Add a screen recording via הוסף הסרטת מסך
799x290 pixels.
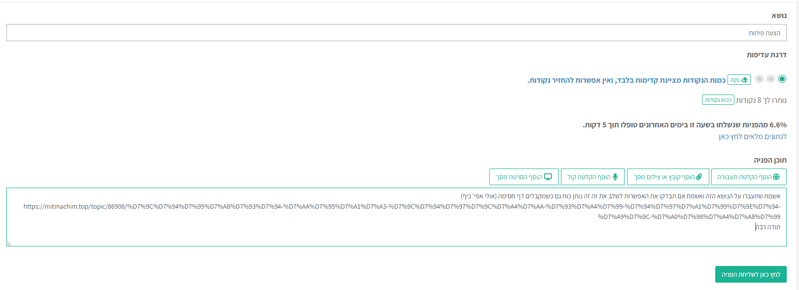[x=524, y=177]
